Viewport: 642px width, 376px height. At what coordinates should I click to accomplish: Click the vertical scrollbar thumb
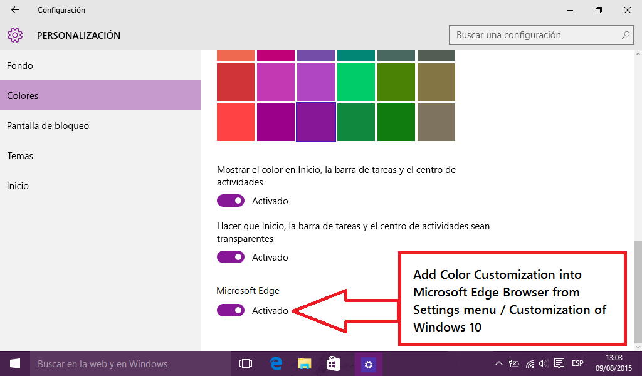[x=638, y=291]
